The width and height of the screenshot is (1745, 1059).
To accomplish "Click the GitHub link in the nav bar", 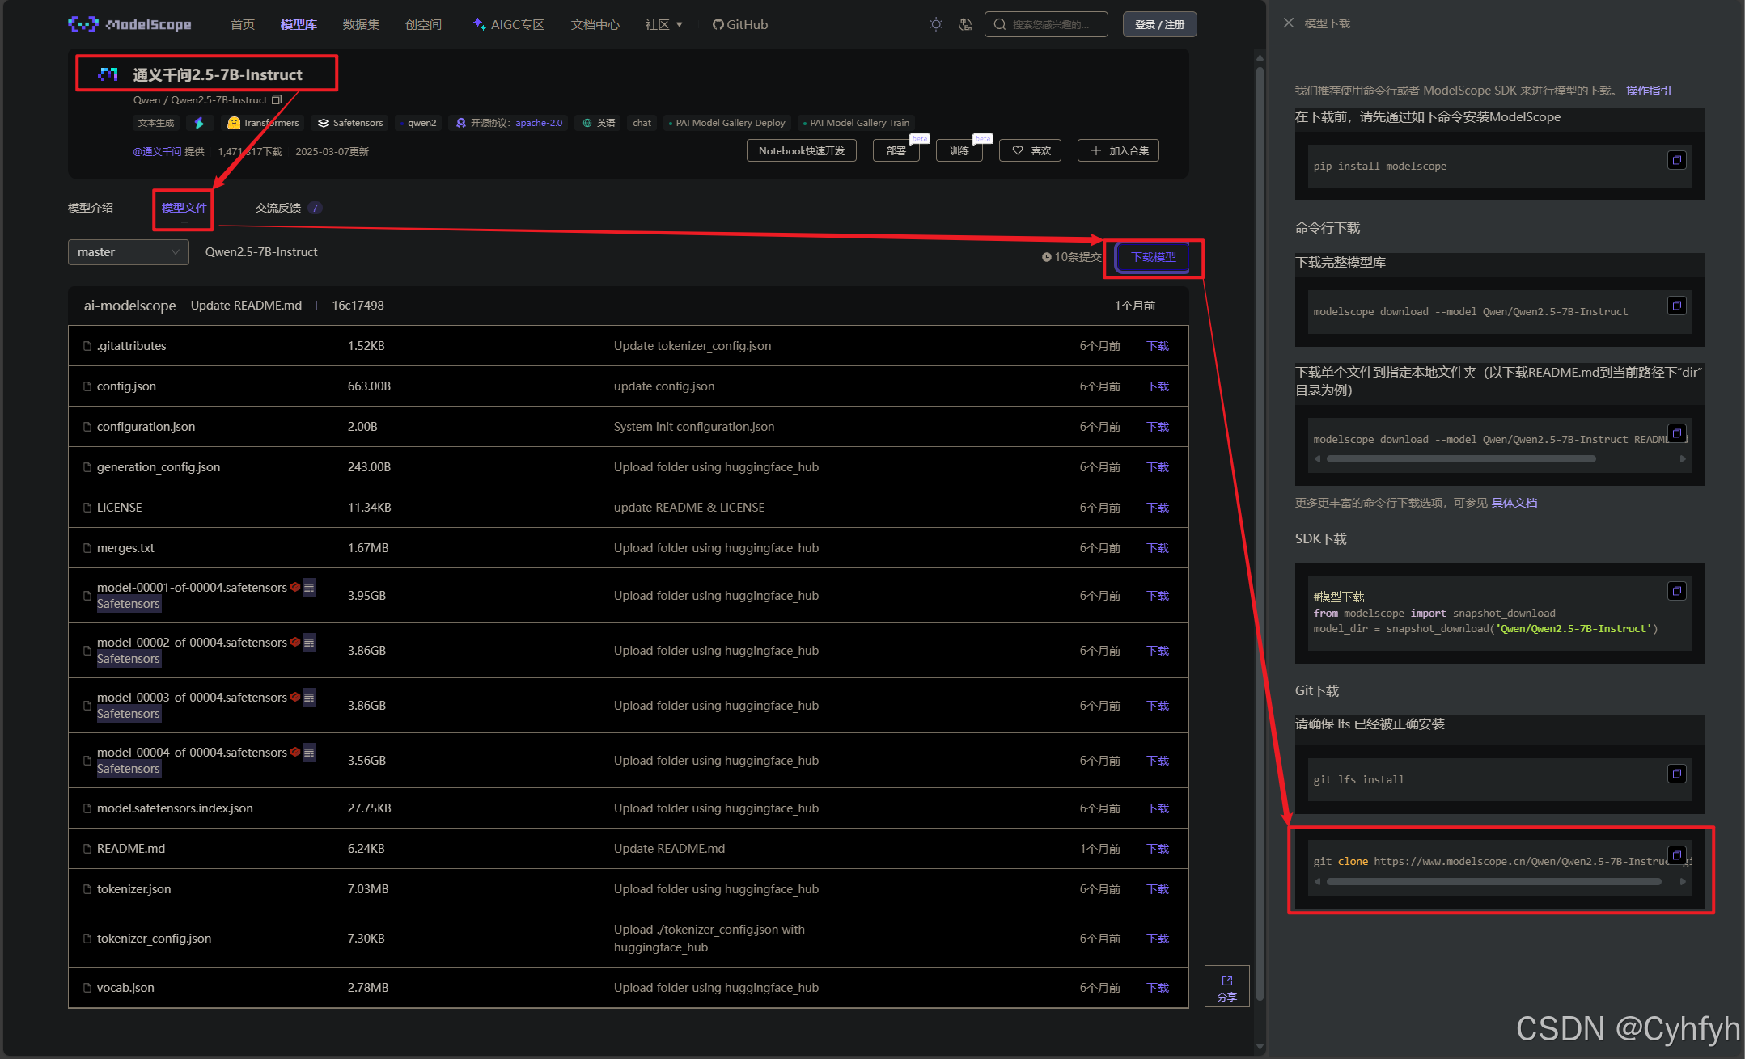I will tap(740, 24).
